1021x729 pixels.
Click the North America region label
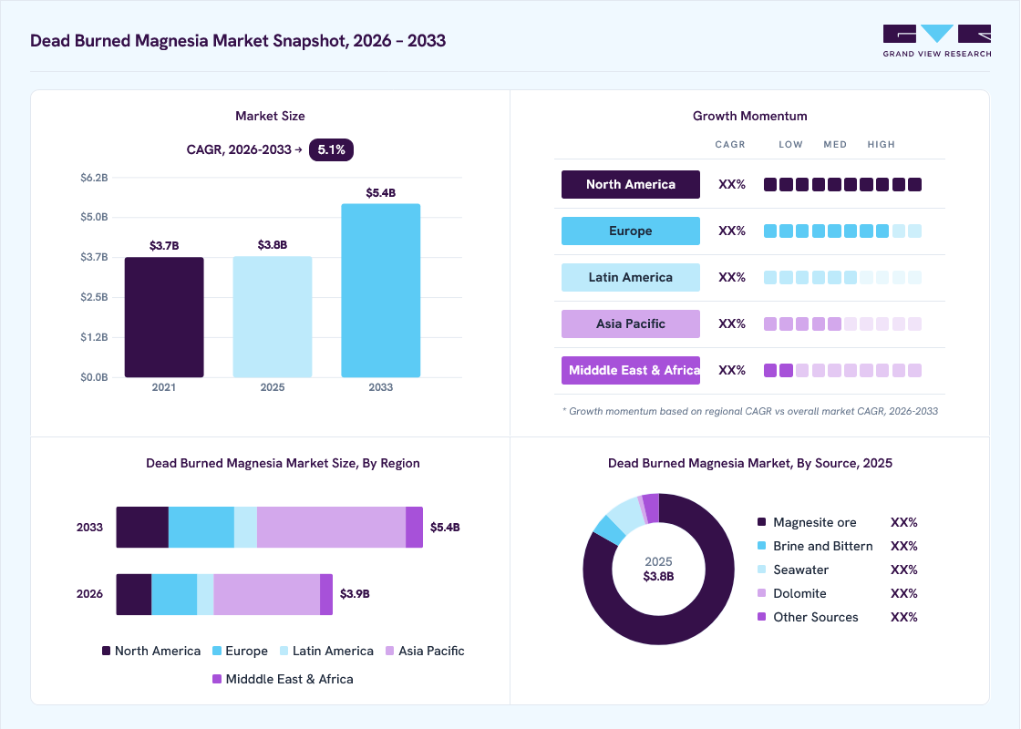[630, 184]
